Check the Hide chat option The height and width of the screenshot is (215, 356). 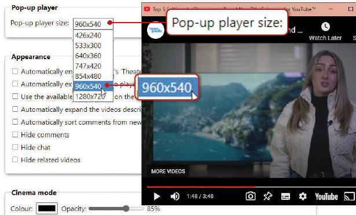[x=15, y=147]
